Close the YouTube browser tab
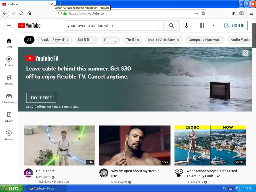 point(51,4)
